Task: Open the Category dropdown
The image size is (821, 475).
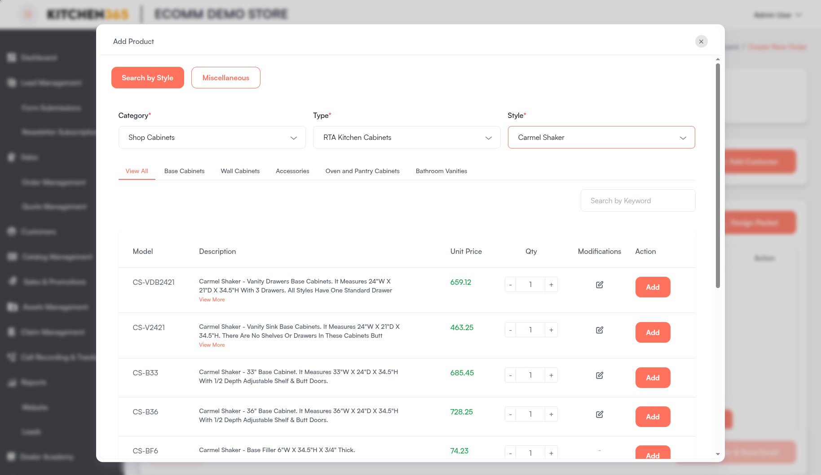Action: pos(212,137)
